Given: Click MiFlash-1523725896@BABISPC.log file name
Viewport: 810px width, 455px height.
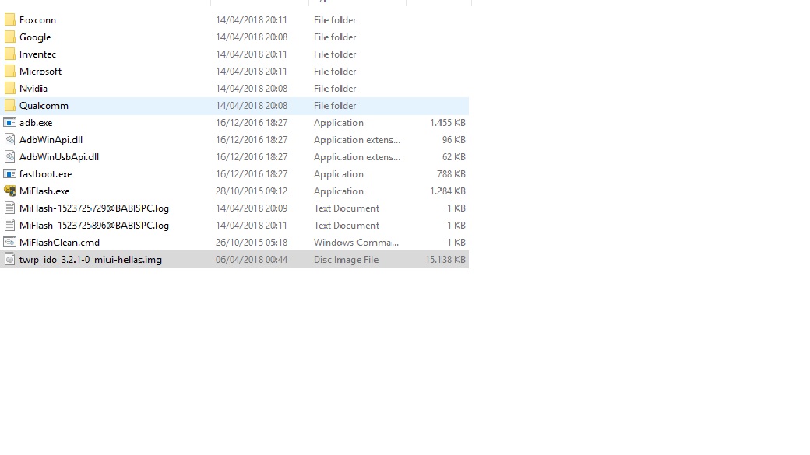Looking at the screenshot, I should (94, 225).
